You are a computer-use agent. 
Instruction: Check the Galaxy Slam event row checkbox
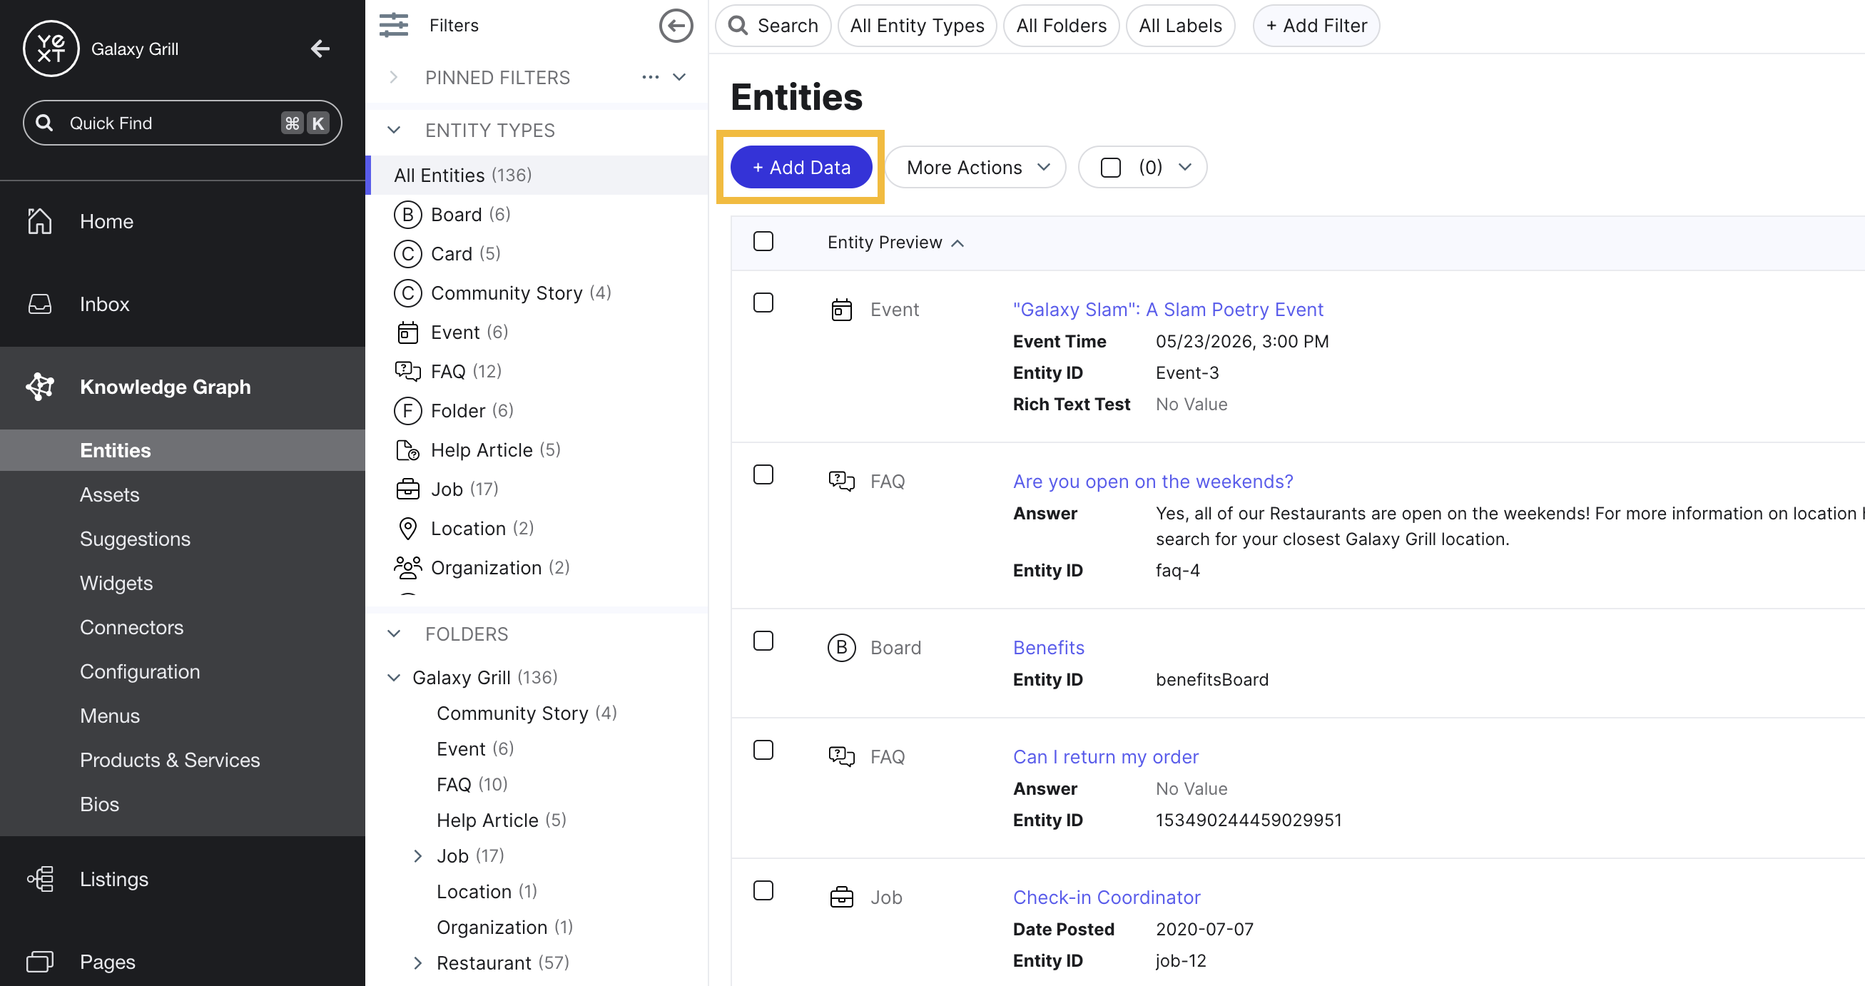[x=763, y=303]
